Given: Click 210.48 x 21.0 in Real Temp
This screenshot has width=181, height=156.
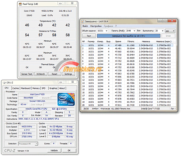Looking at the screenshot, I should (65, 11).
